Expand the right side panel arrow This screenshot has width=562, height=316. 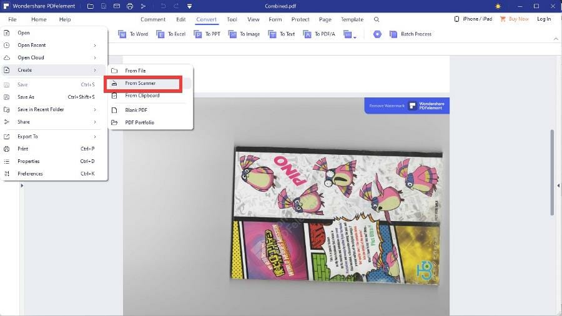(558, 185)
